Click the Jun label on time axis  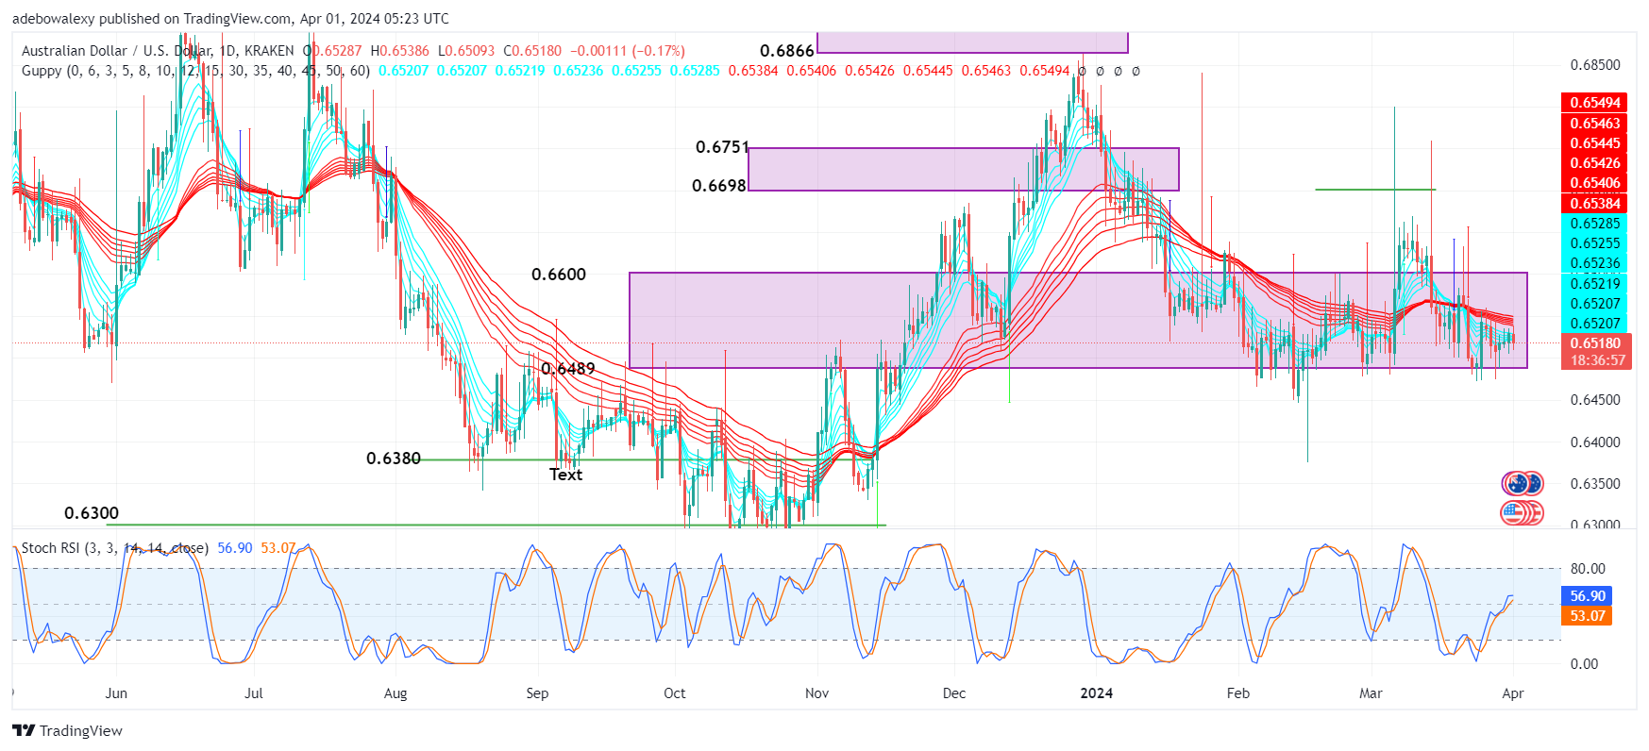coord(116,693)
